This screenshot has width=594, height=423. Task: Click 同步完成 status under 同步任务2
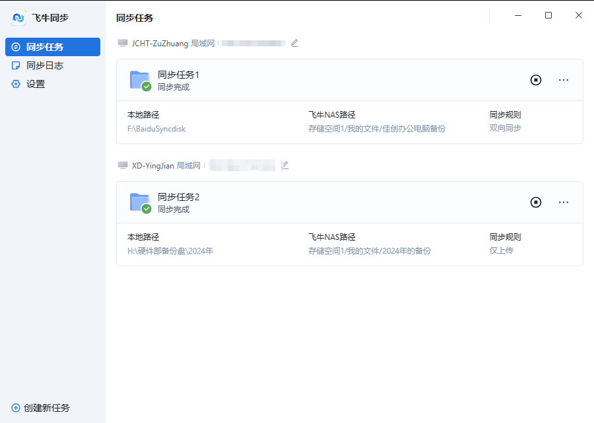[174, 210]
